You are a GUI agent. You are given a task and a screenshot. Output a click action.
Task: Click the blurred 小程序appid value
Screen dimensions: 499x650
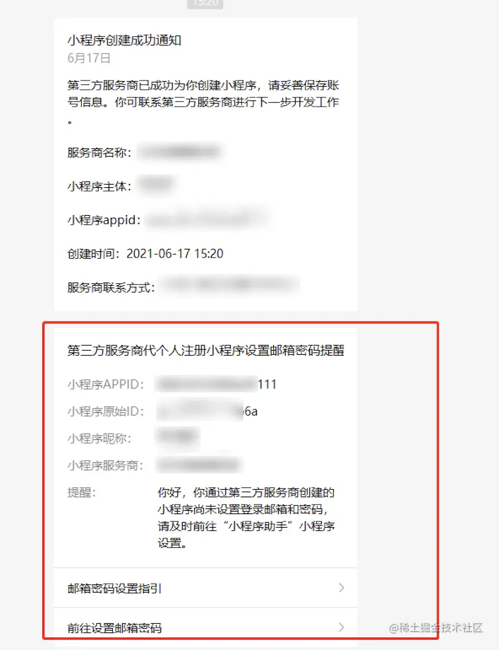click(207, 220)
